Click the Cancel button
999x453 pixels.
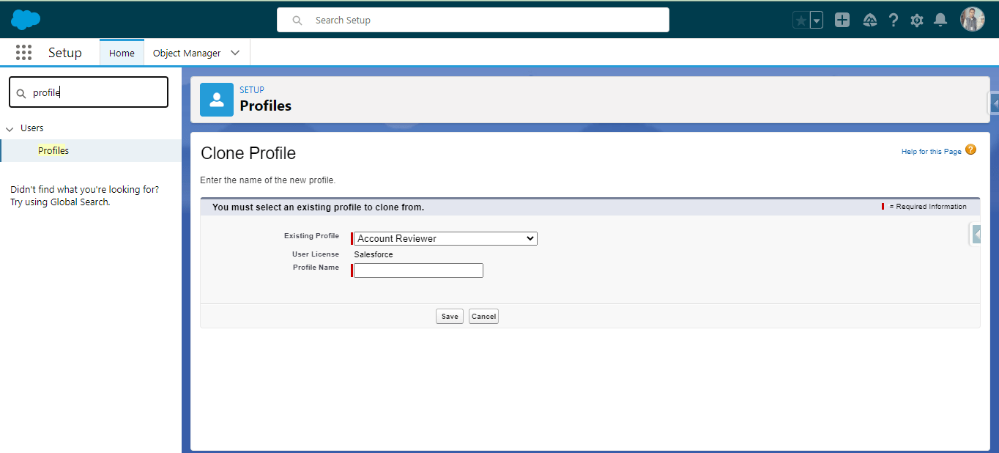(x=483, y=317)
